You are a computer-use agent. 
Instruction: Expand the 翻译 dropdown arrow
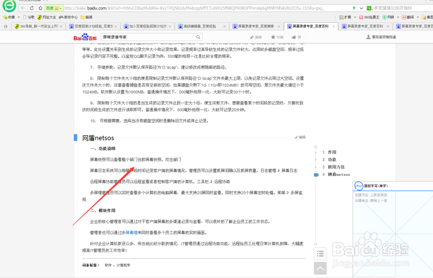[417, 17]
